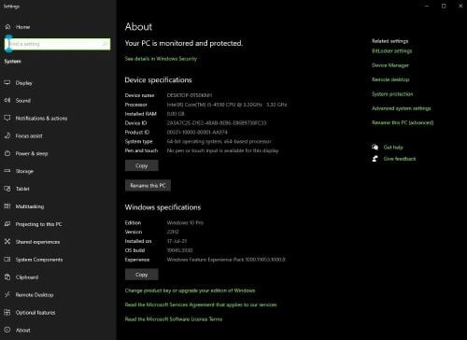This screenshot has width=467, height=340.
Task: Click the Multitasking icon
Action: coord(7,206)
